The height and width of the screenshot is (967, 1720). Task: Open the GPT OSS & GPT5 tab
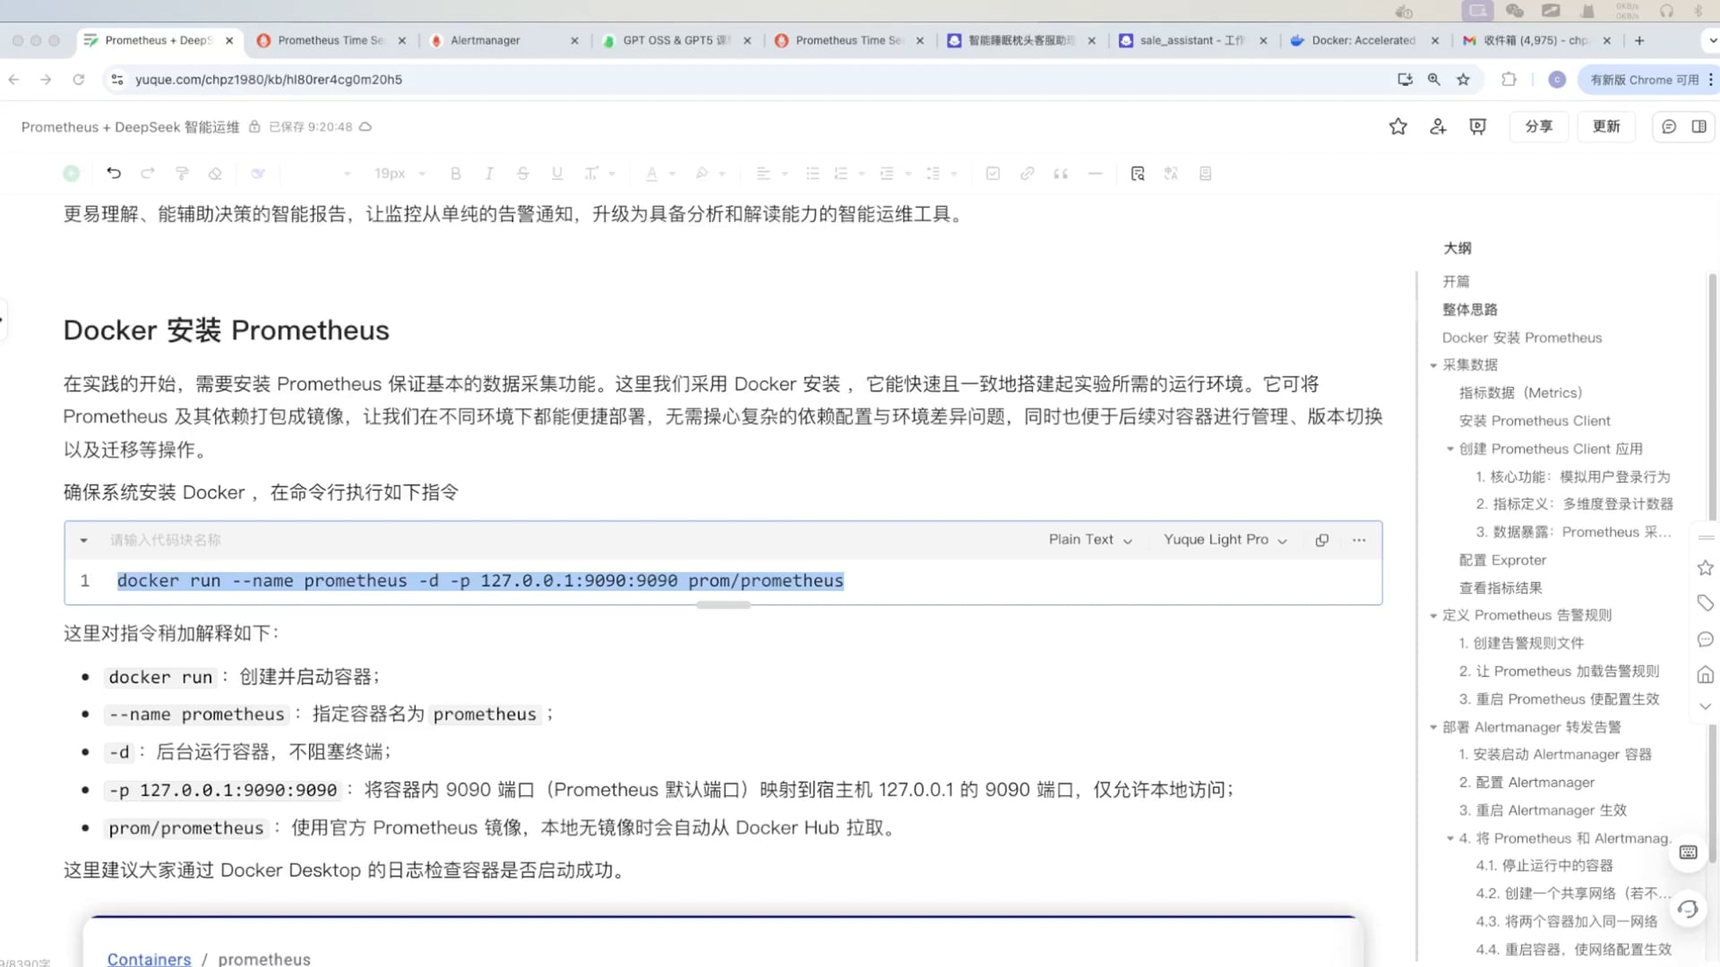coord(676,40)
